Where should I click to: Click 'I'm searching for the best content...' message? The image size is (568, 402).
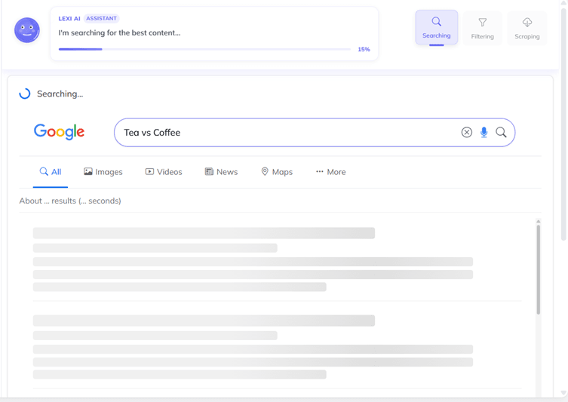[119, 33]
